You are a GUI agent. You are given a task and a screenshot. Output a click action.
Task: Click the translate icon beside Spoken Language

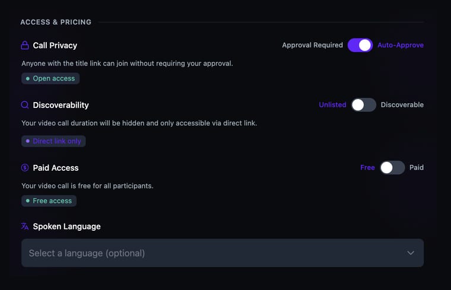(x=25, y=227)
